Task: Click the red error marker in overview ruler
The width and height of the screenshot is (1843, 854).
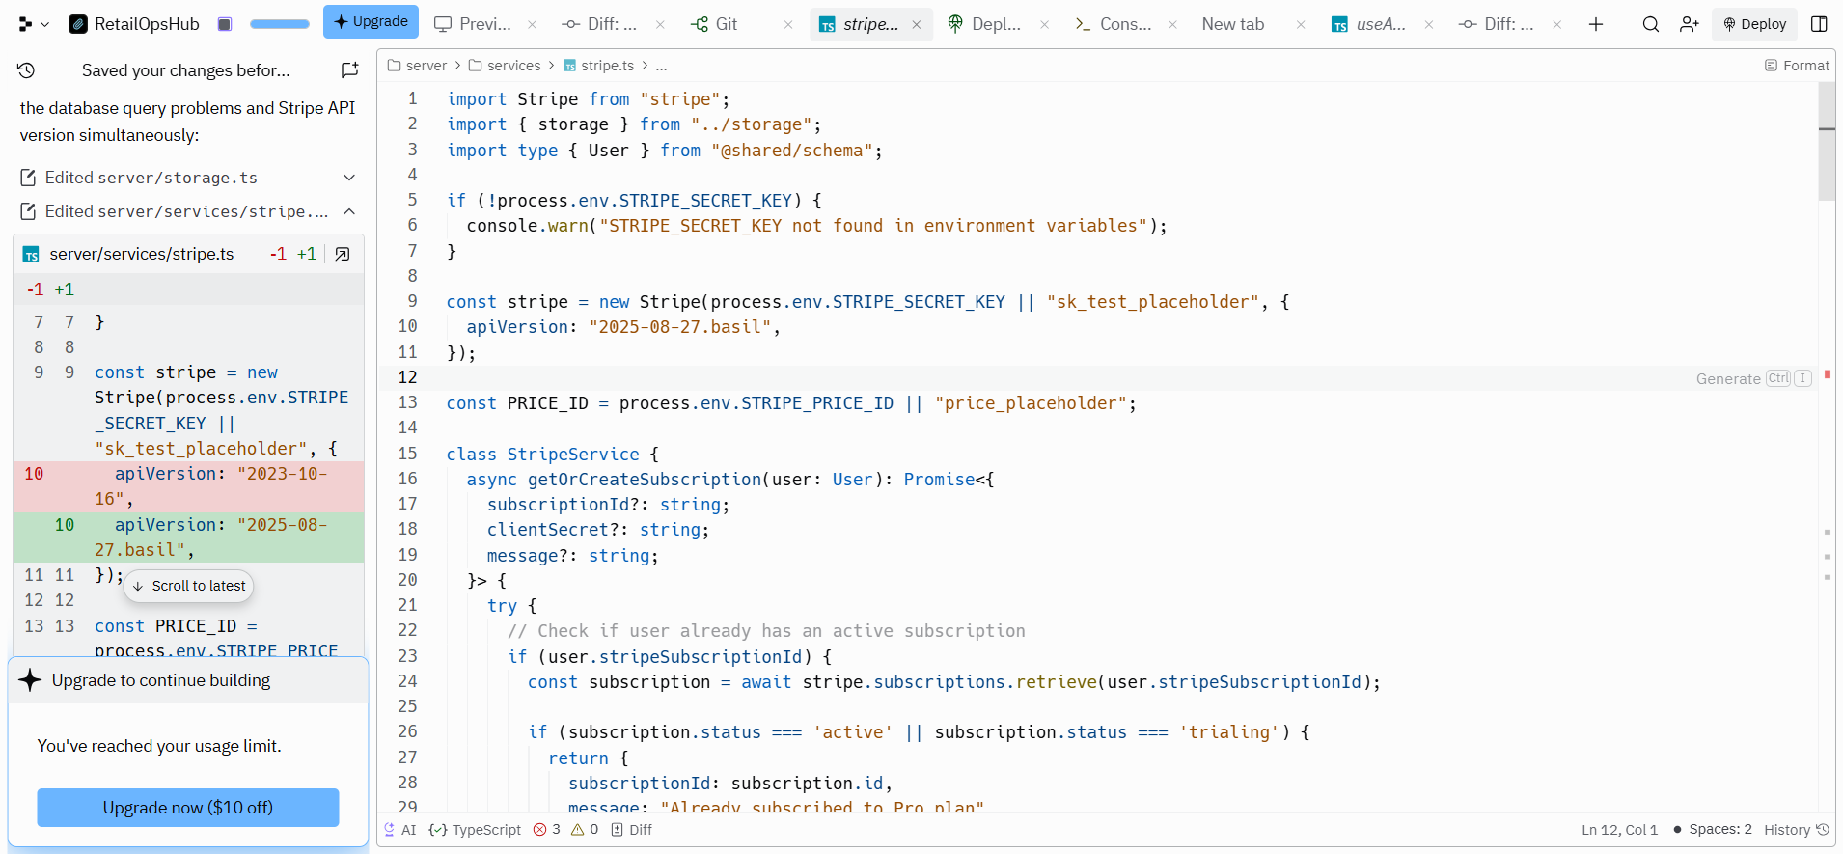Action: pyautogui.click(x=1828, y=374)
